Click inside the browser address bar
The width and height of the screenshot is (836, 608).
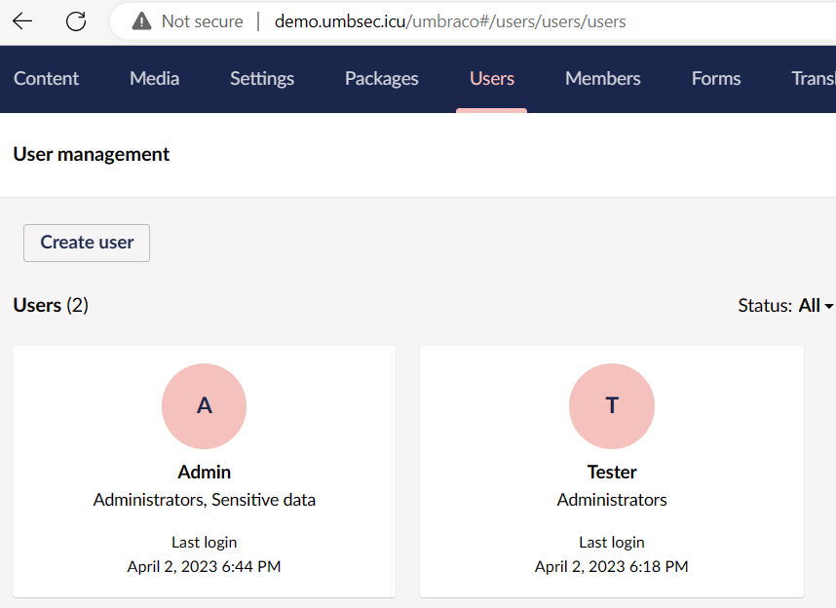448,20
